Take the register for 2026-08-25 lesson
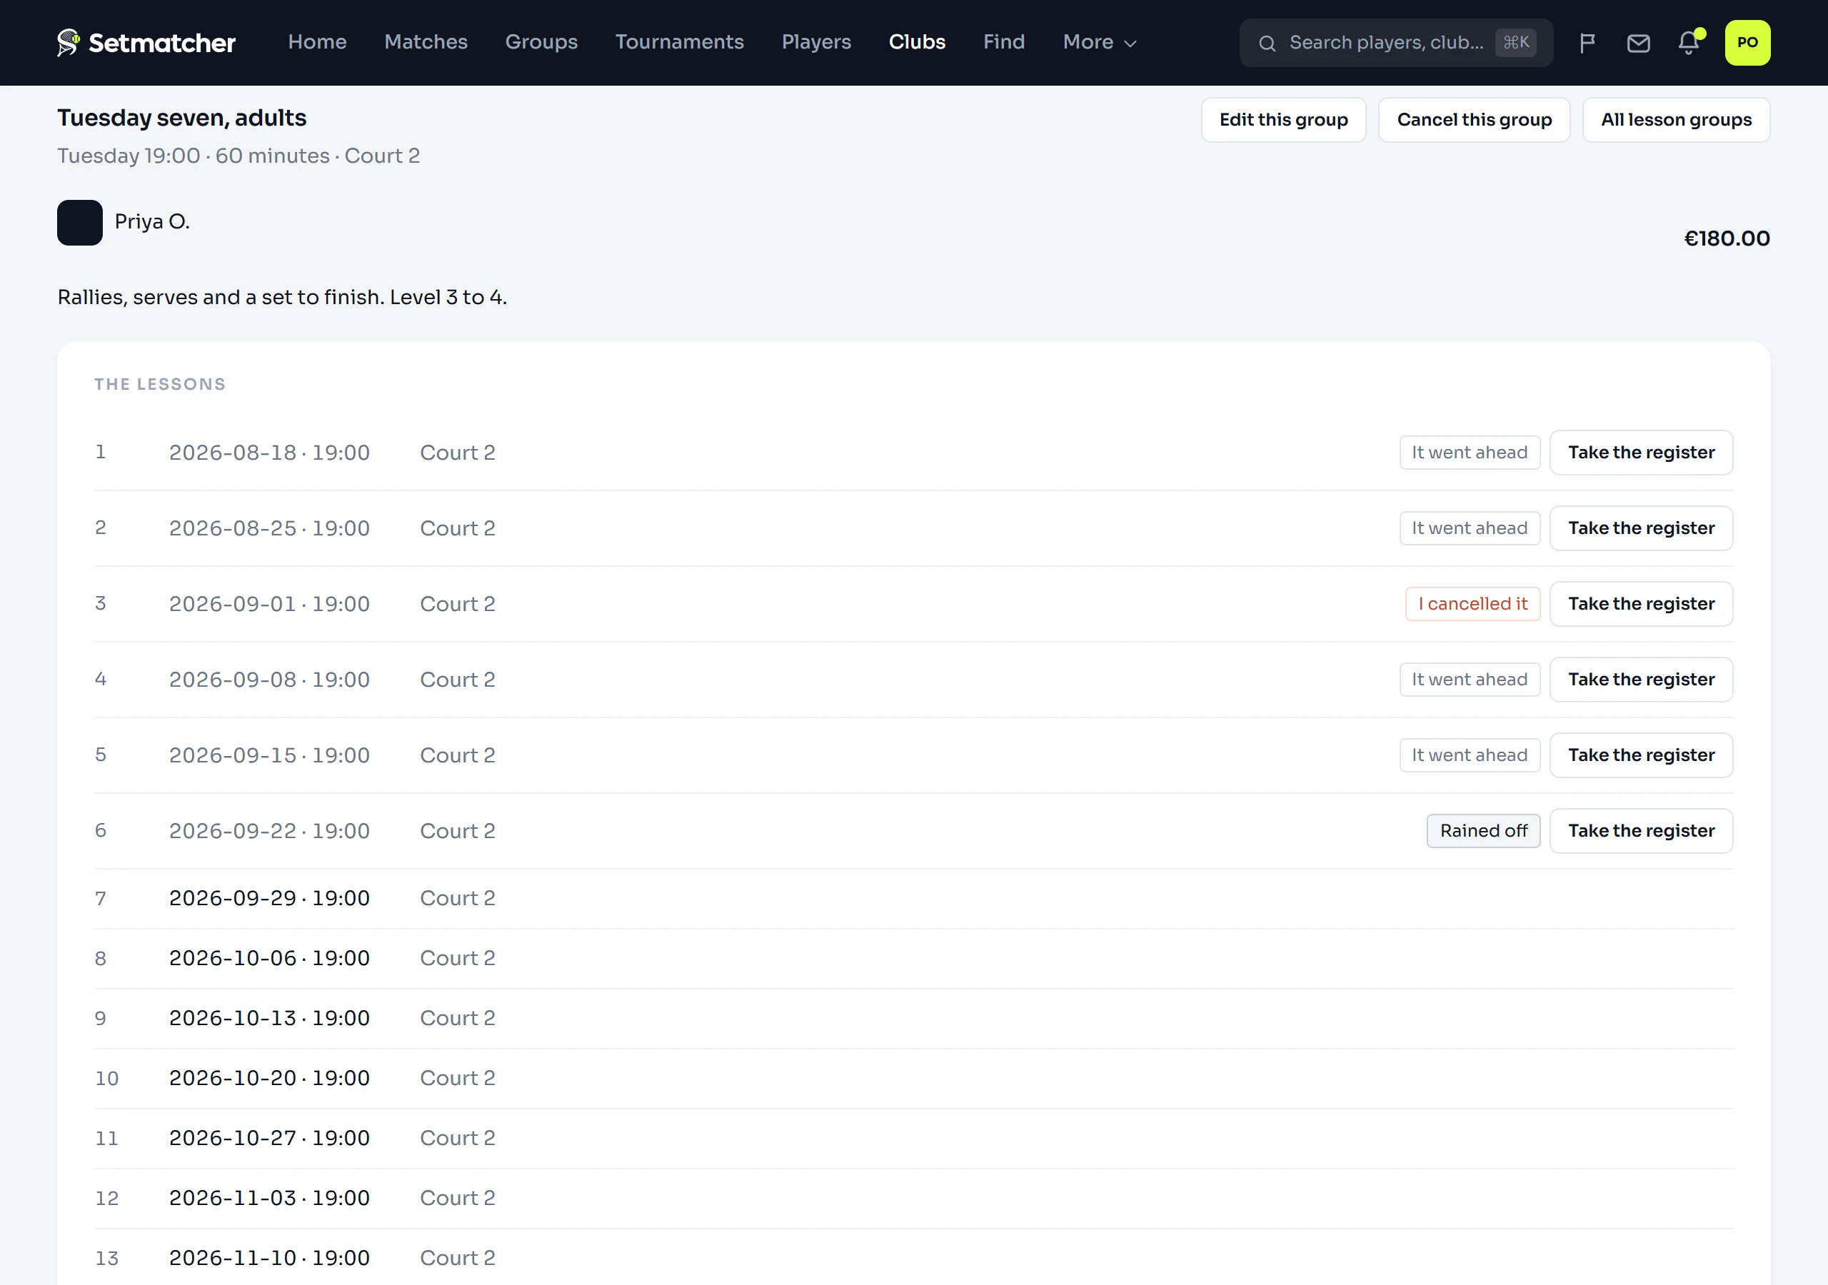This screenshot has height=1285, width=1828. pos(1641,528)
